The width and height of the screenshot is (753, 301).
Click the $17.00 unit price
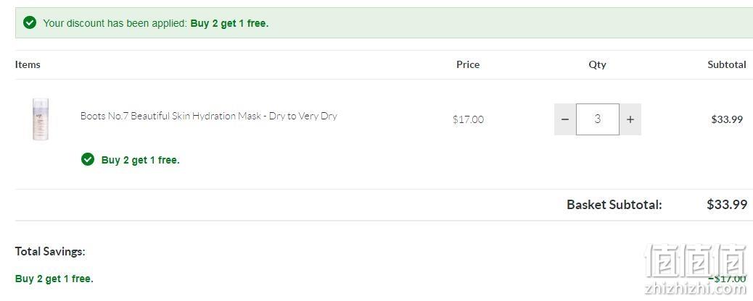click(x=468, y=119)
